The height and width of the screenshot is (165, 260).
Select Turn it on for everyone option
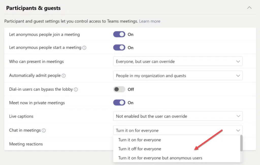pos(177,140)
